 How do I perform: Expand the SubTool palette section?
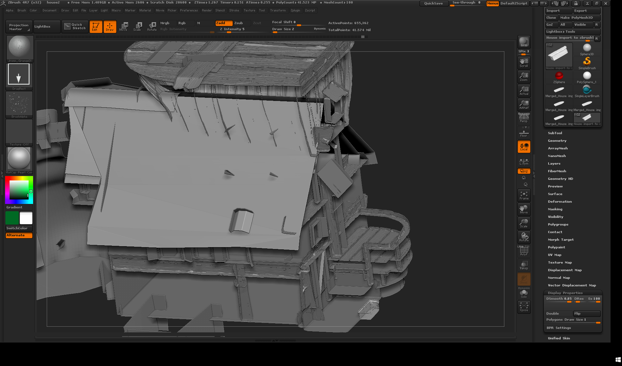555,133
